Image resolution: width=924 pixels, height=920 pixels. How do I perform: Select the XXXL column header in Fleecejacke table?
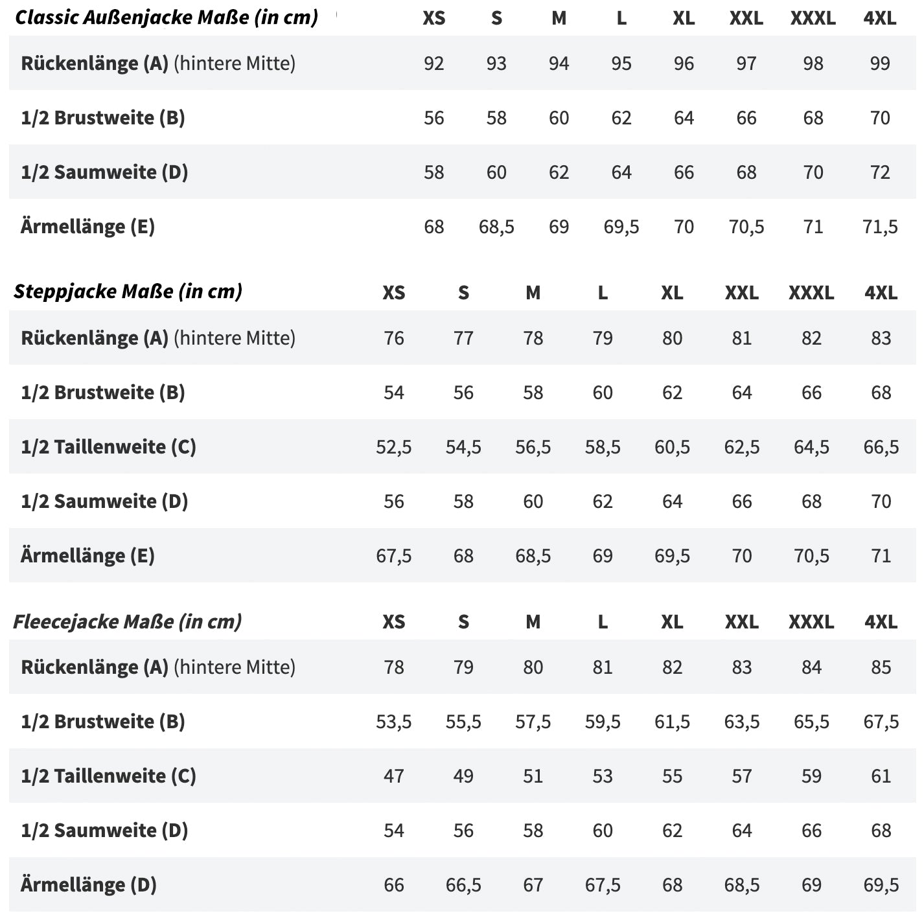click(x=811, y=622)
